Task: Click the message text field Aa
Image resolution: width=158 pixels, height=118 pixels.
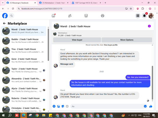Action: pos(107,106)
